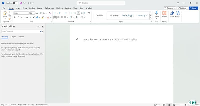Open the Add-ins button

(164, 14)
